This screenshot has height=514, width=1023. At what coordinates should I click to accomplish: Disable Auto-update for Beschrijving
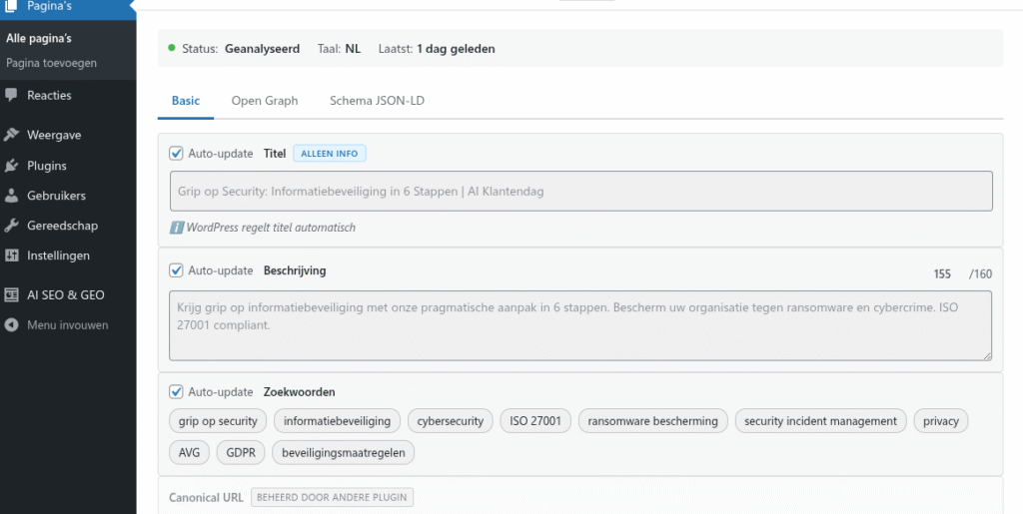point(177,270)
